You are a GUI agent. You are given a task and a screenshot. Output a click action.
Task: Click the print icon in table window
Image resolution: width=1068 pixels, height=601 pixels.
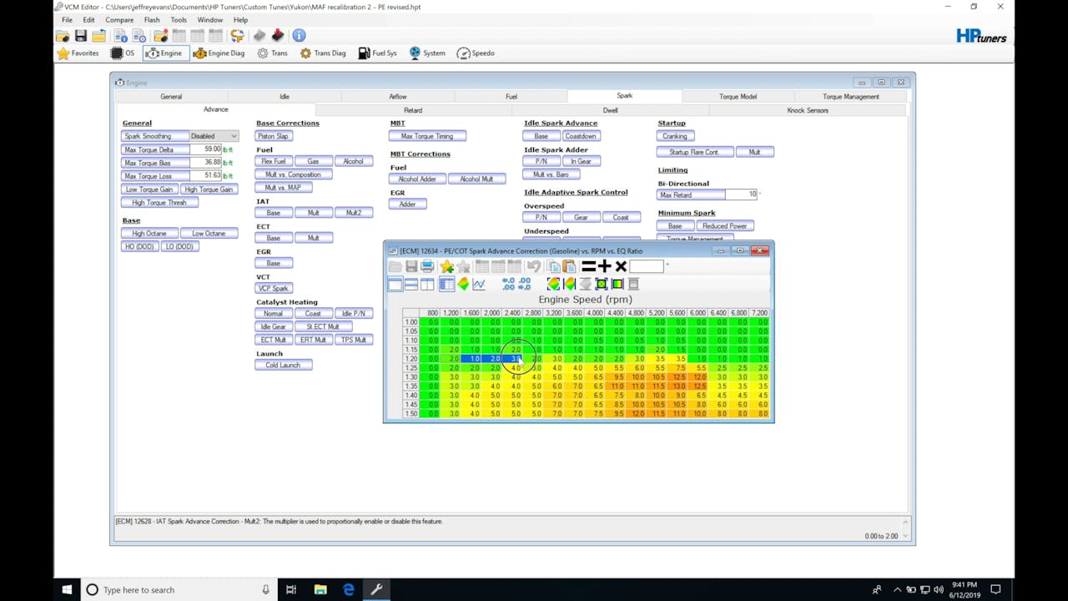coord(427,266)
